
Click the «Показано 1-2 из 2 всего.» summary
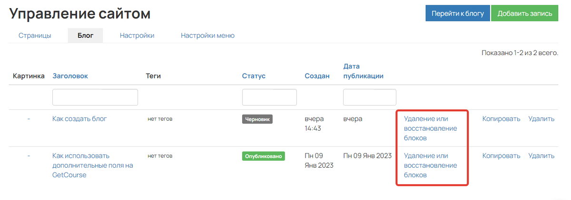tap(520, 53)
